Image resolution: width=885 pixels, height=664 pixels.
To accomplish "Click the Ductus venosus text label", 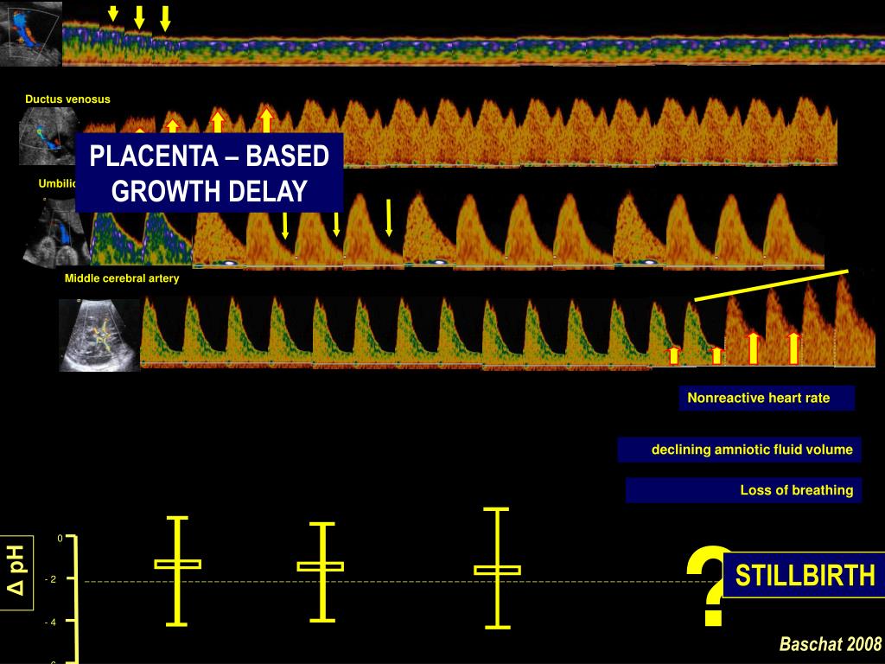I will (67, 99).
